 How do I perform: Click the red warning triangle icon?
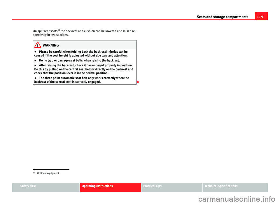[x=38, y=45]
